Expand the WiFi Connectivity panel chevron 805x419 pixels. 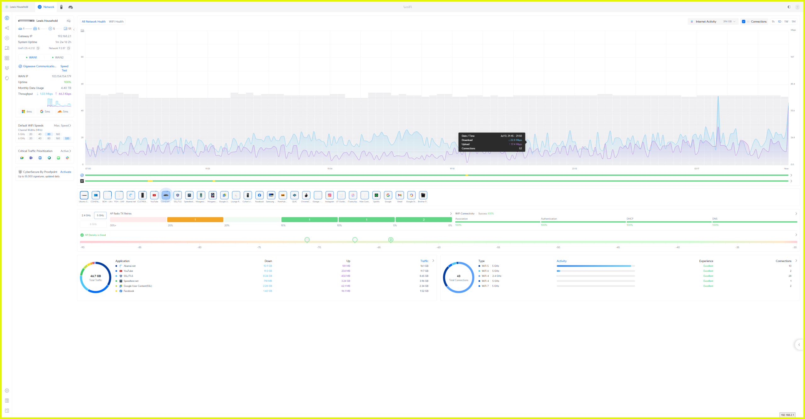point(796,214)
